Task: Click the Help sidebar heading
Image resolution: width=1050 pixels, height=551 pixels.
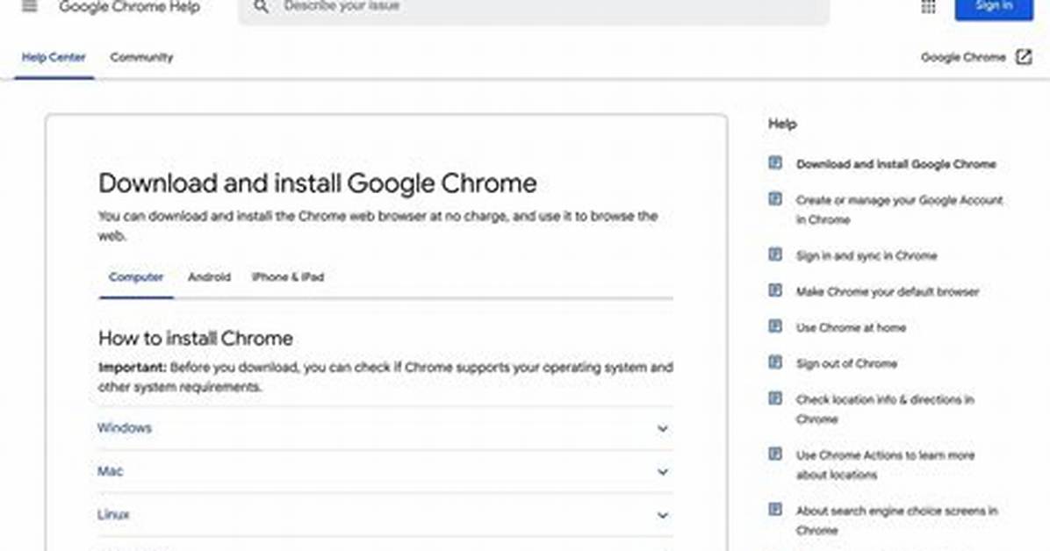Action: click(782, 124)
